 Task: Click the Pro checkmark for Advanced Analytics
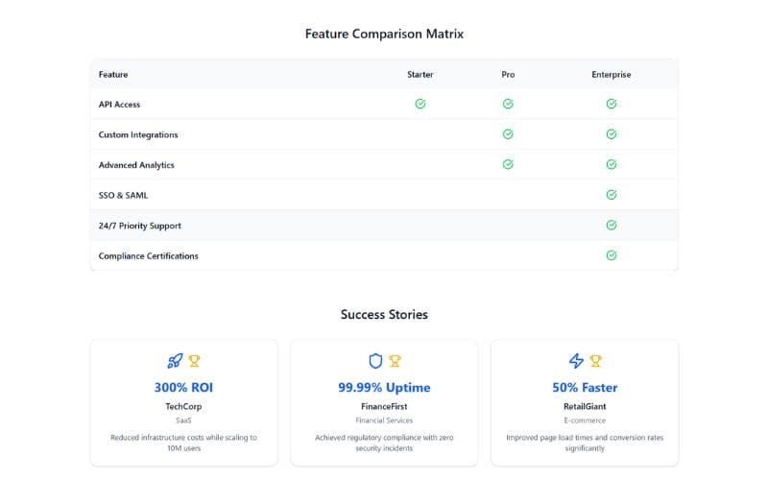[508, 164]
